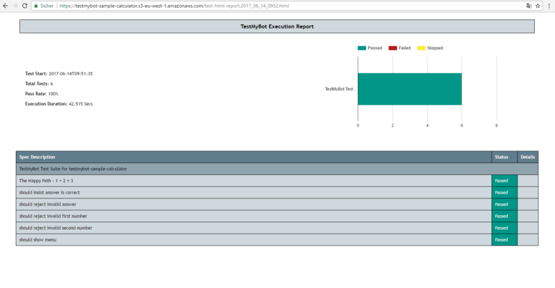The width and height of the screenshot is (555, 288).
Task: Select 'should reject invalid answer' row
Action: pos(277,204)
